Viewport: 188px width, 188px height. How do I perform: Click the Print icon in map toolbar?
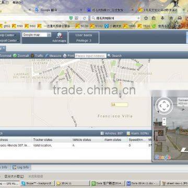(65, 56)
